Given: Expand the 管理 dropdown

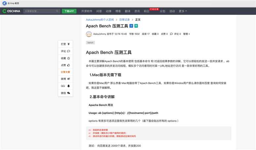Looking at the screenshot, I should [x=186, y=34].
